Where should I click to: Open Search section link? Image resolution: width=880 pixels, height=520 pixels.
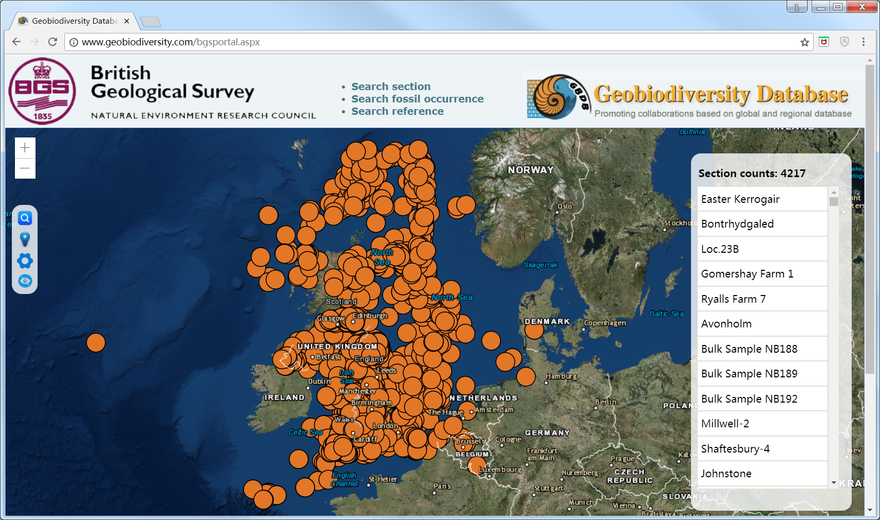(x=391, y=86)
